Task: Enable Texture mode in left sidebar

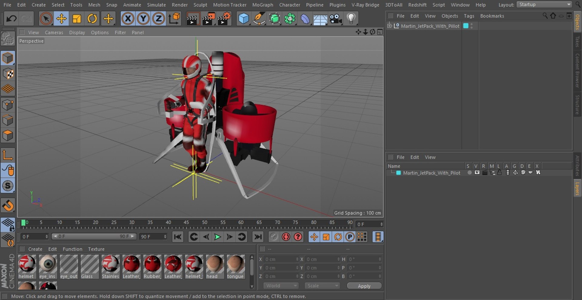Action: 8,74
